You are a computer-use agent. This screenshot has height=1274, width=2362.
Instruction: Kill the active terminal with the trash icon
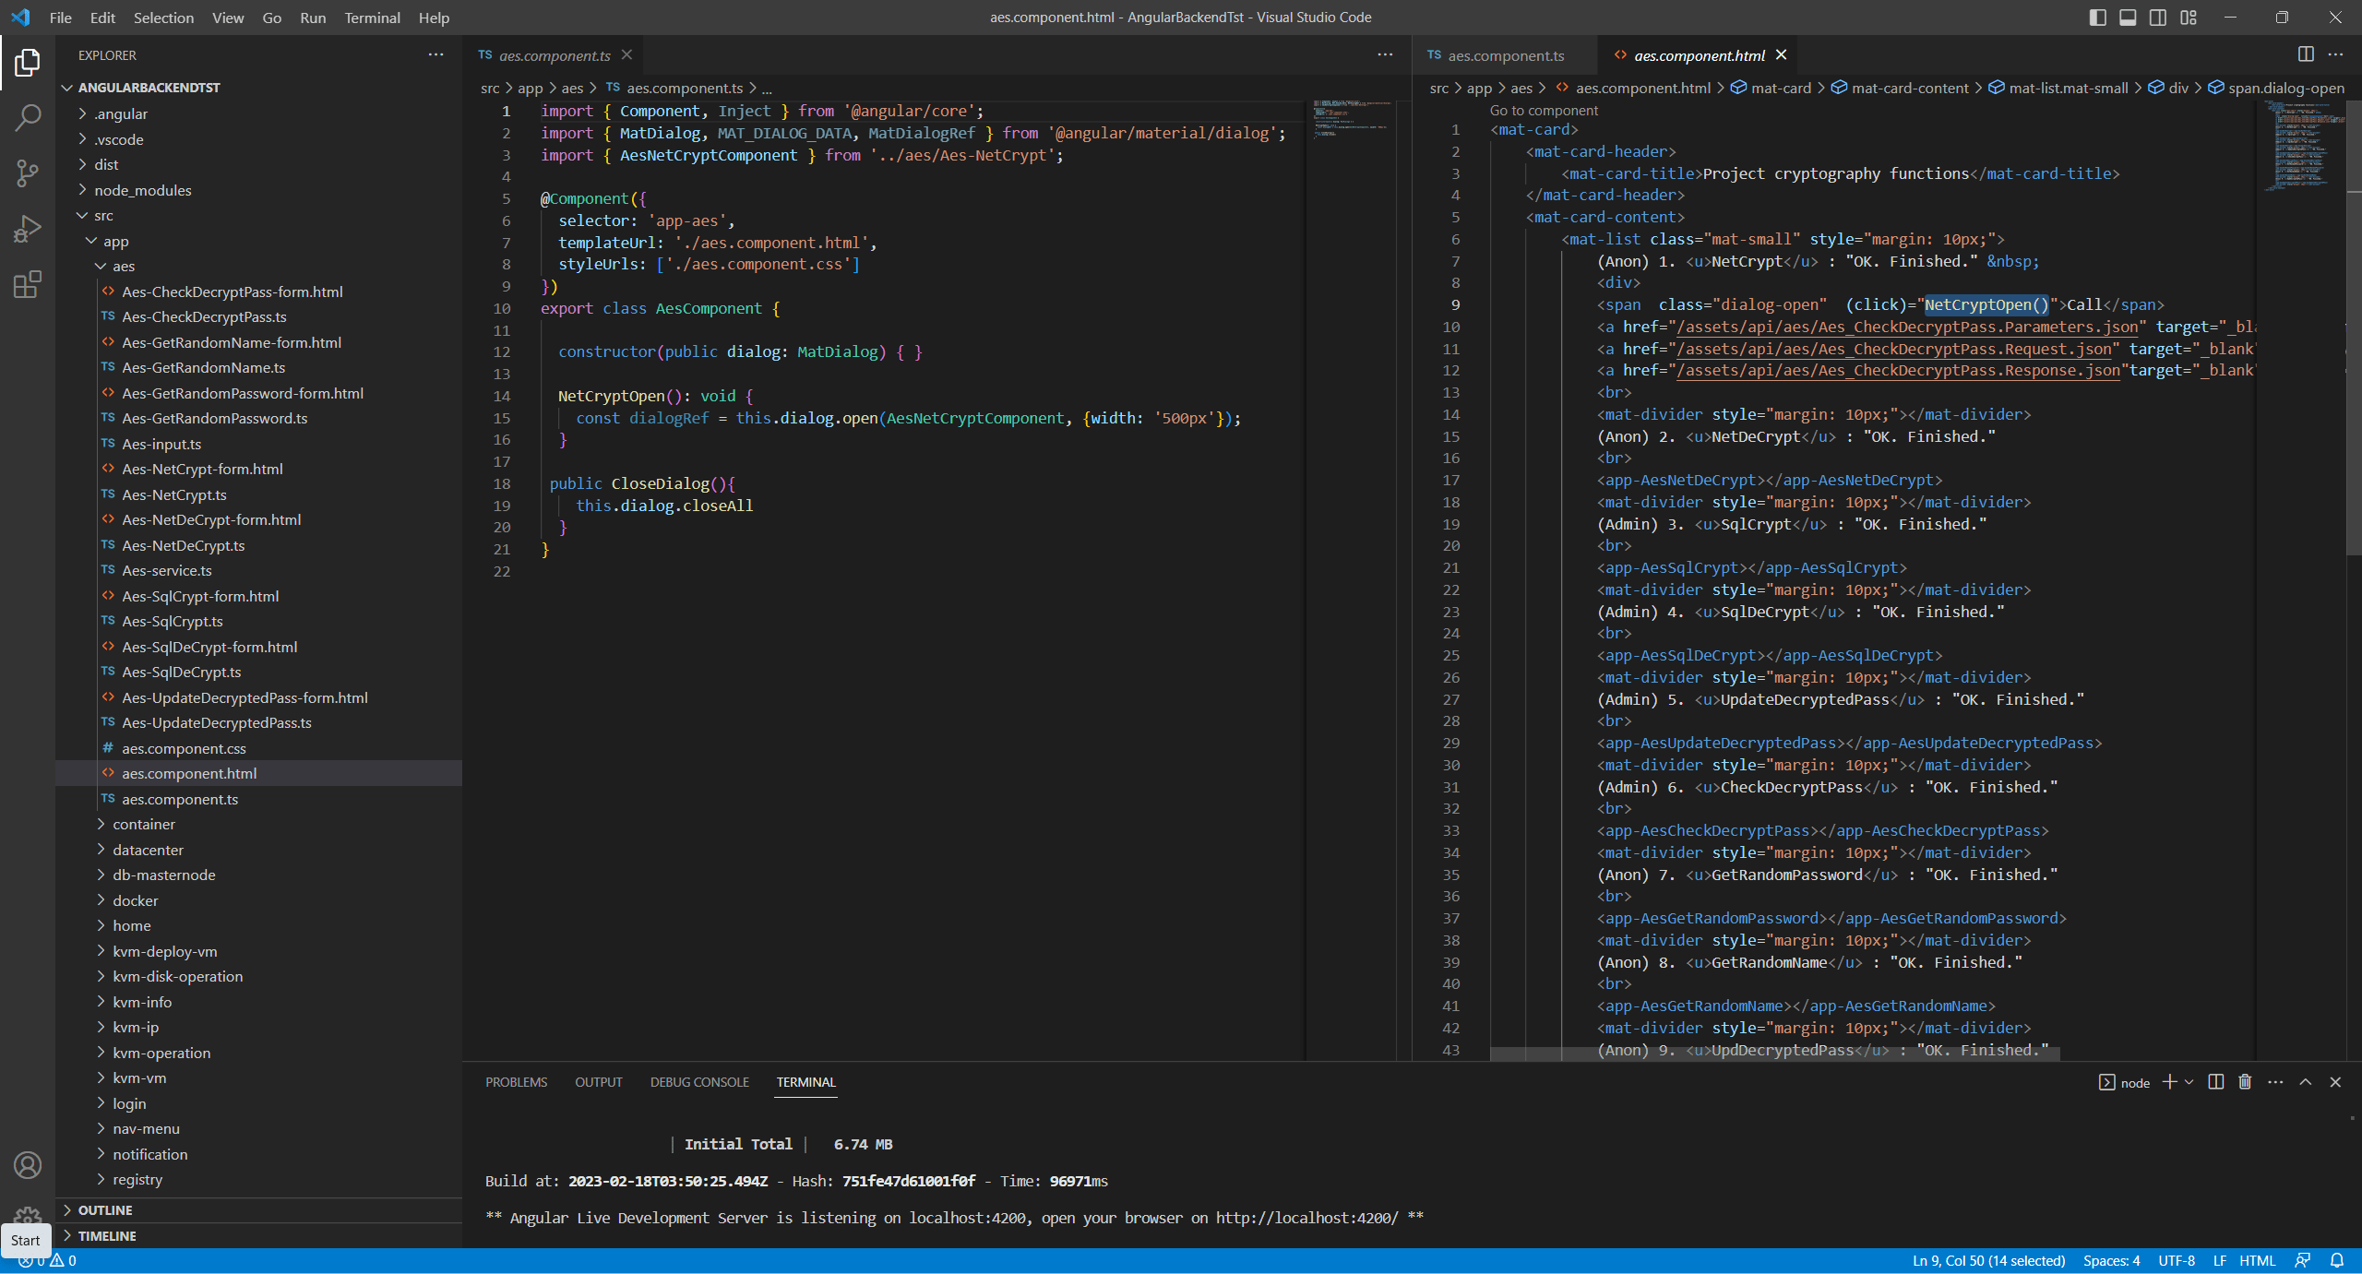click(x=2244, y=1081)
